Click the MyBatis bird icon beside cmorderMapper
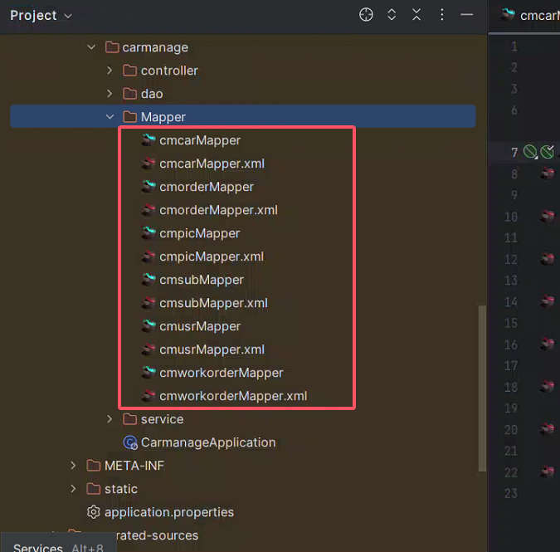This screenshot has width=560, height=552. tap(149, 186)
